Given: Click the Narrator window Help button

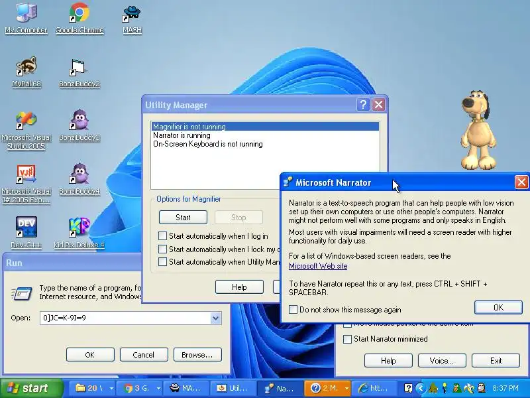Looking at the screenshot, I should tap(388, 360).
